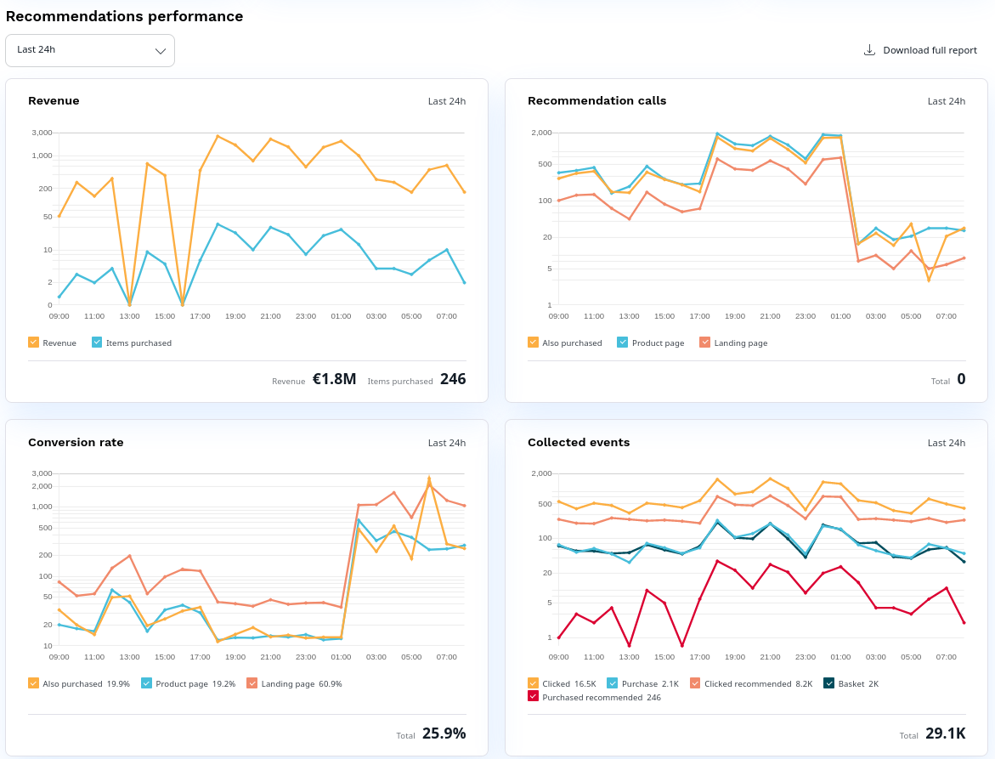Open the Last 24h time range dropdown
The width and height of the screenshot is (995, 759).
tap(89, 50)
